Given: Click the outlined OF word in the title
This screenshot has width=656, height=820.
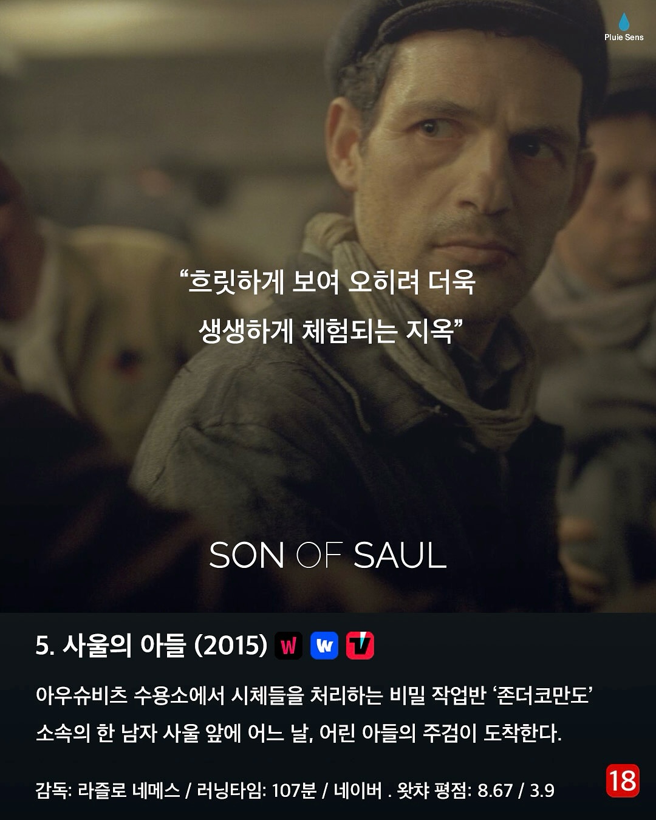Looking at the screenshot, I should [319, 556].
